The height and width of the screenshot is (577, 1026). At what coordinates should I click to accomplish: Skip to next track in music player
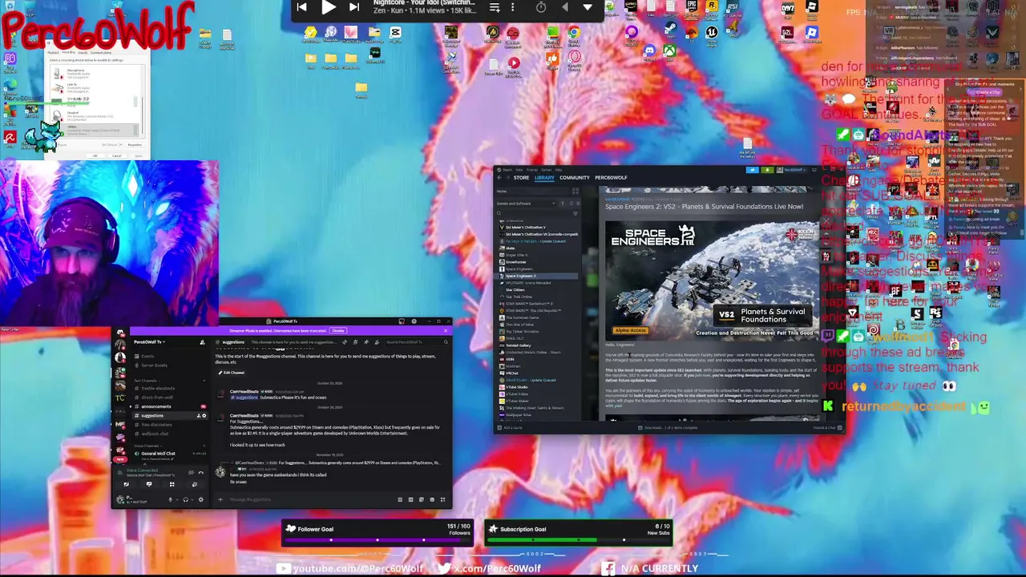(353, 7)
